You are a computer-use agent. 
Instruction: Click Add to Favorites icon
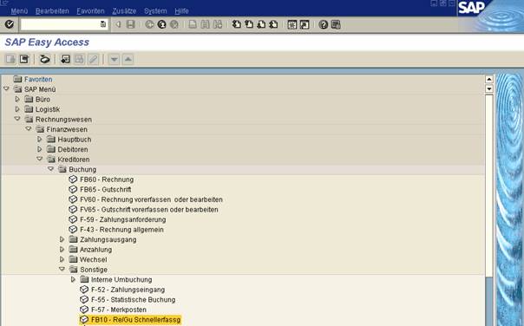pos(65,60)
